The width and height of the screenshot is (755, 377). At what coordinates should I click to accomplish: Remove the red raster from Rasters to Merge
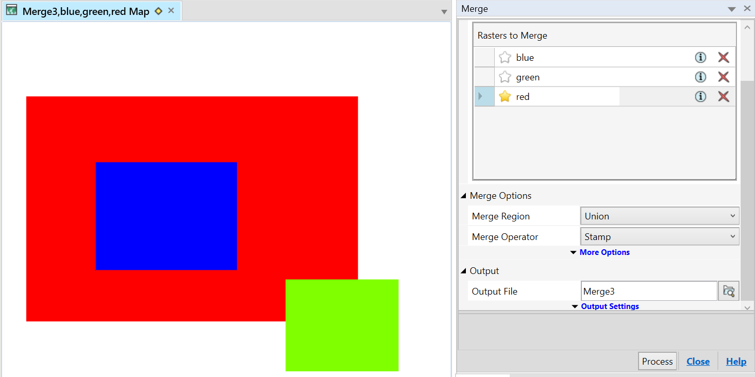click(x=724, y=96)
